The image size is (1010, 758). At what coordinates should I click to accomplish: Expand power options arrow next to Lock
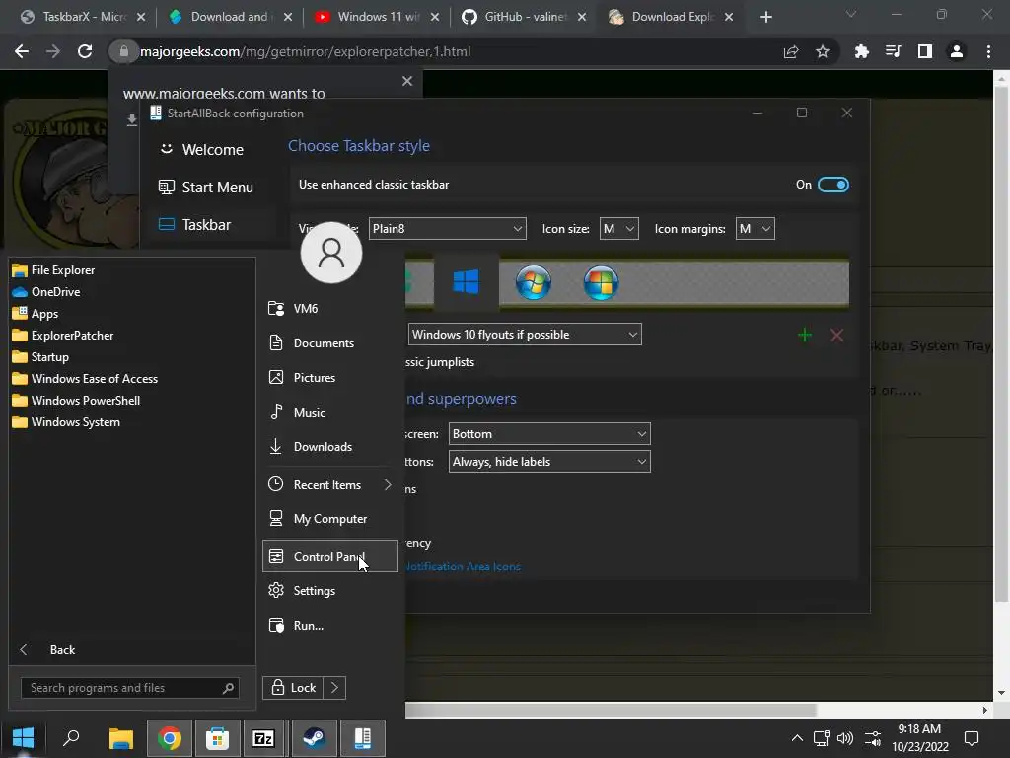click(x=334, y=688)
